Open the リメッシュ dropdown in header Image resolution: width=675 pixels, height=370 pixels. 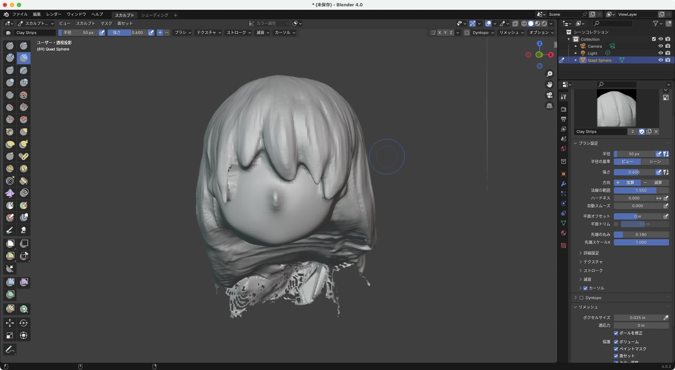(x=512, y=33)
